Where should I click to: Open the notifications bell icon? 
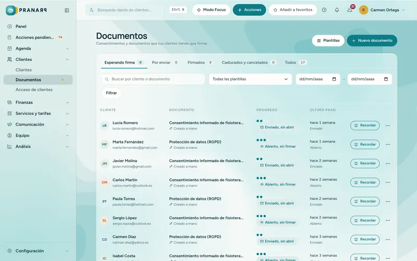[x=337, y=10]
